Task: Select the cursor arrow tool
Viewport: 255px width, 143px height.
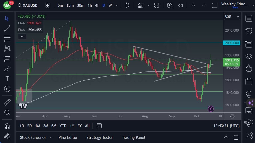Action: pyautogui.click(x=7, y=19)
